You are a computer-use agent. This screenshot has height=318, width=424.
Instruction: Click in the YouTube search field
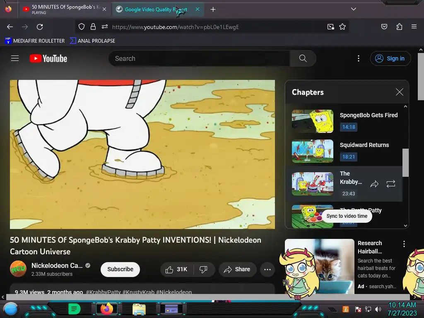coord(199,58)
